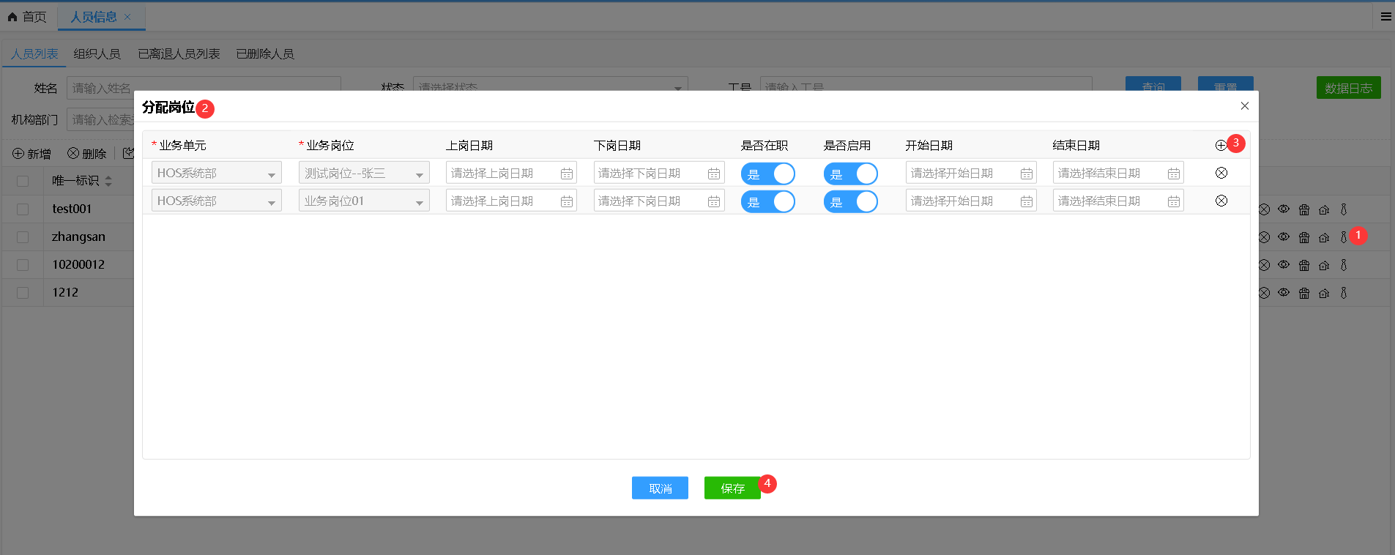Switch to 组织人员 tab

[x=97, y=54]
